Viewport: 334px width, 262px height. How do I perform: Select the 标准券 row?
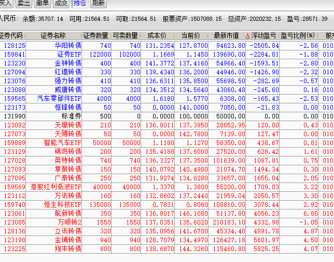(x=167, y=116)
